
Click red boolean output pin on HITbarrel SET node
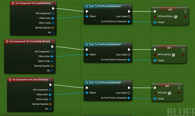point(179,93)
